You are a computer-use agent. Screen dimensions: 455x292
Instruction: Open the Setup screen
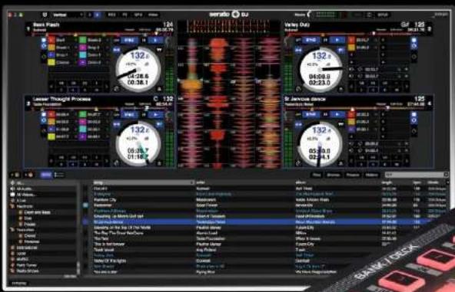click(383, 15)
